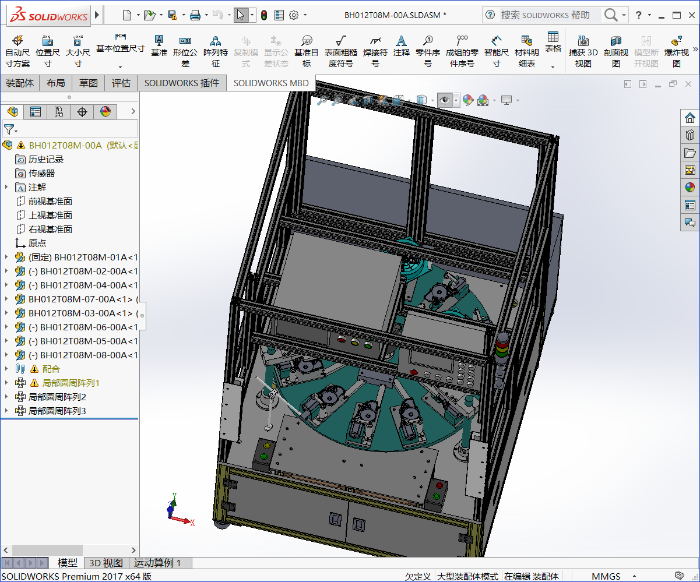Switch to the 3D Views (3D 视图) bottom tab
Image resolution: width=700 pixels, height=582 pixels.
tap(106, 563)
